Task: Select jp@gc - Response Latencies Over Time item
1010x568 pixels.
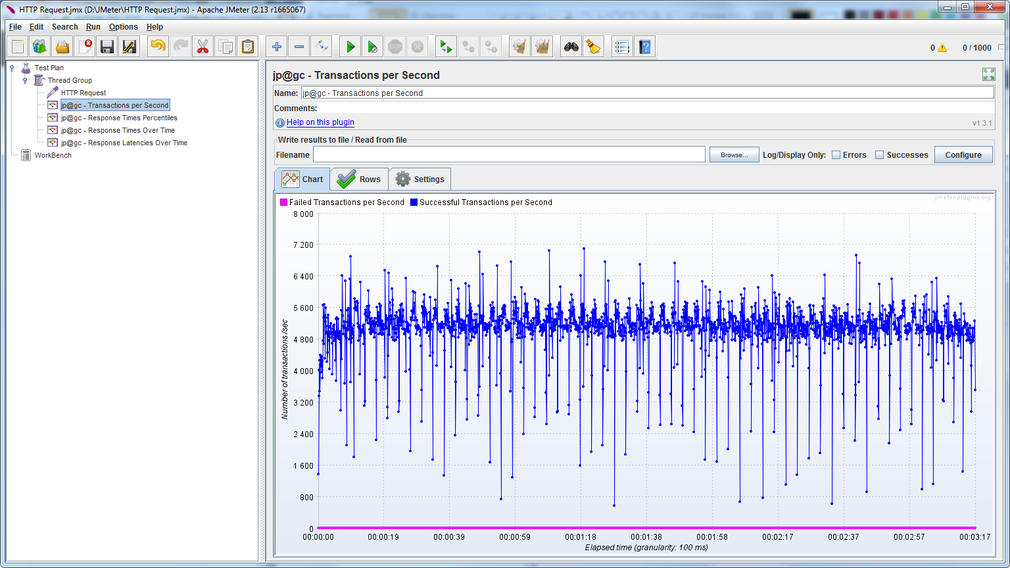Action: pyautogui.click(x=124, y=143)
